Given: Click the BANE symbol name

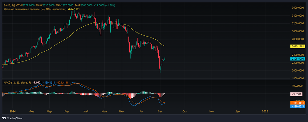Looking at the screenshot, I should (7, 5).
